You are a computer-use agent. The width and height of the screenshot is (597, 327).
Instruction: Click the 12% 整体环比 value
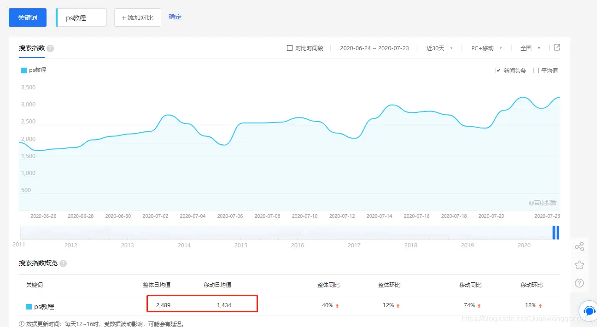(388, 305)
